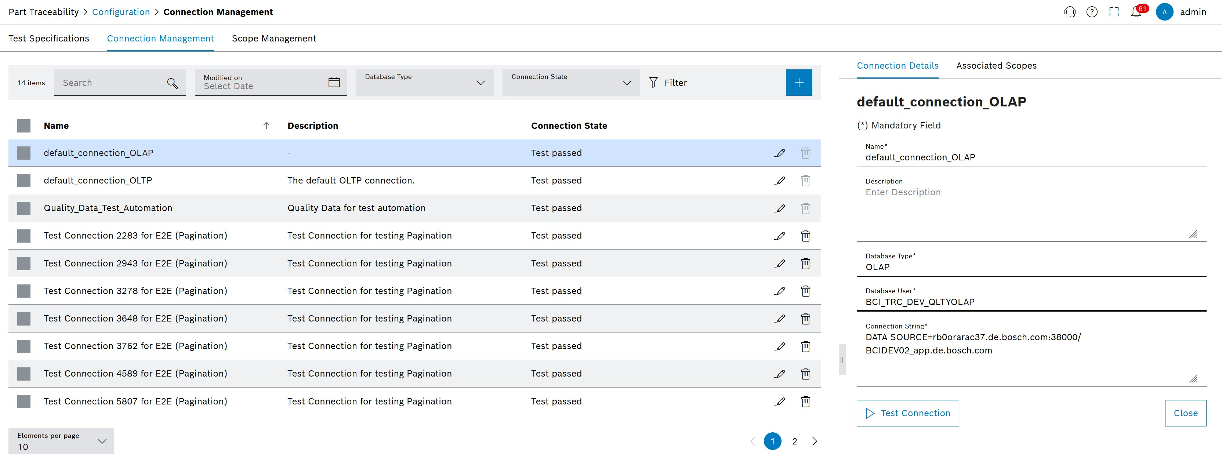Edit Test Connection 2283 pencil icon
This screenshot has height=465, width=1222.
[779, 235]
